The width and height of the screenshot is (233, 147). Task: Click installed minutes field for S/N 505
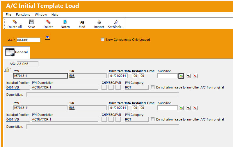[x=142, y=76]
